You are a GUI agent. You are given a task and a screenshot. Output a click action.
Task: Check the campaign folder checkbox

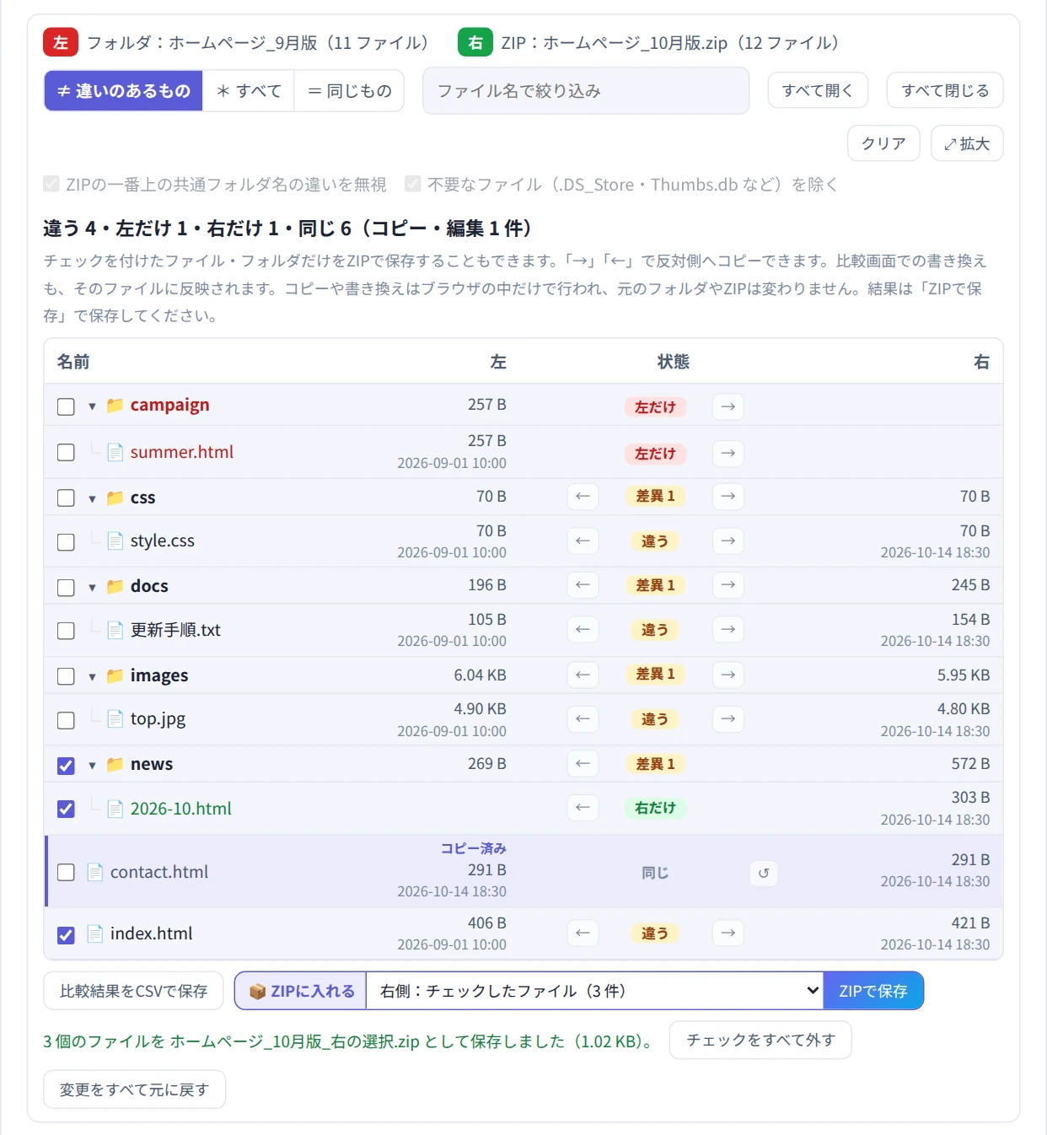[x=66, y=406]
